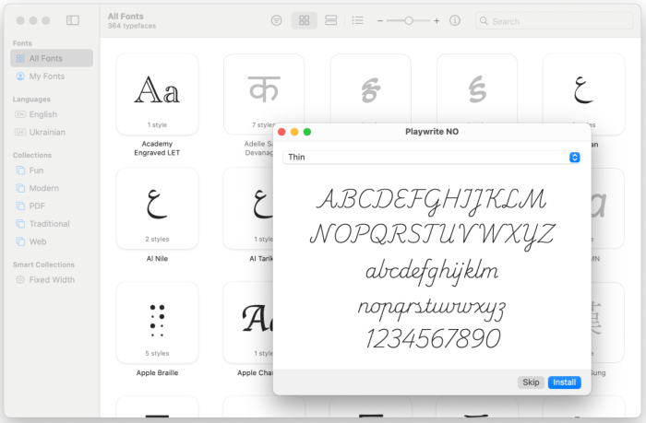Open the Modern collection
The width and height of the screenshot is (646, 423).
(x=52, y=188)
